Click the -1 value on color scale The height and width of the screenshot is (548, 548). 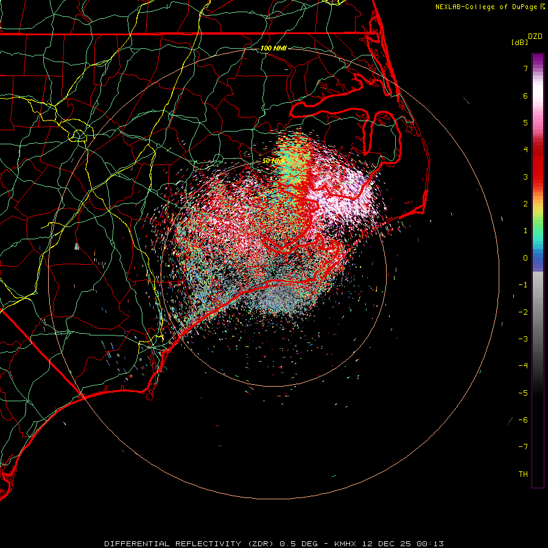[x=523, y=285]
